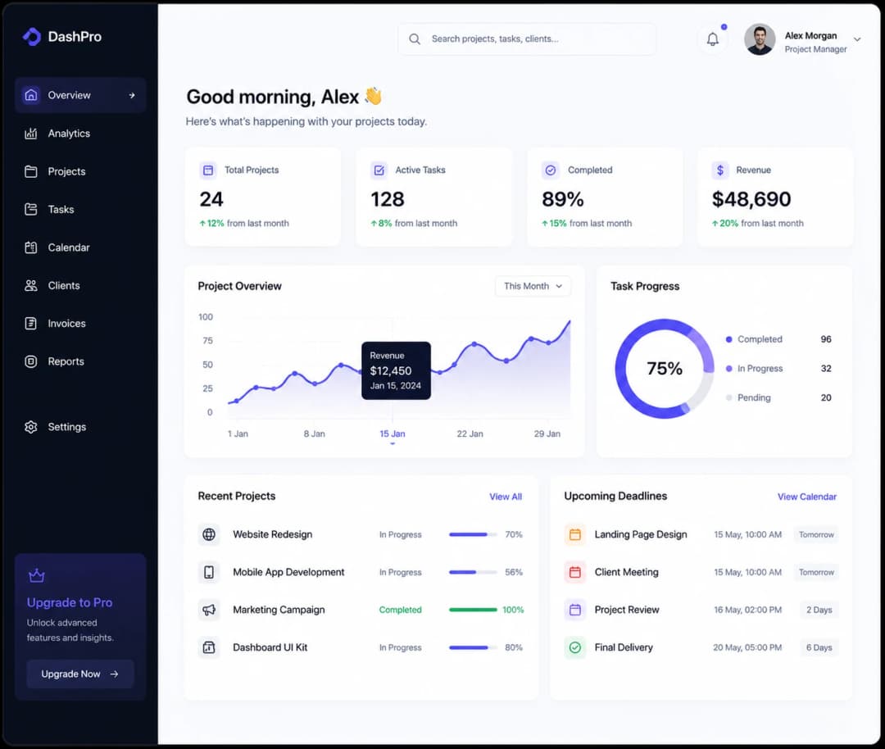Click the search projects input field

tap(527, 39)
